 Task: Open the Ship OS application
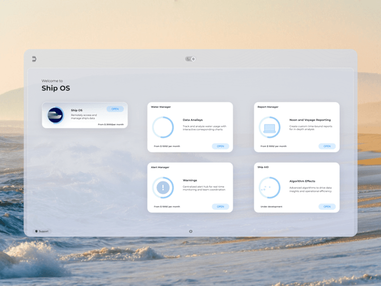click(x=115, y=109)
